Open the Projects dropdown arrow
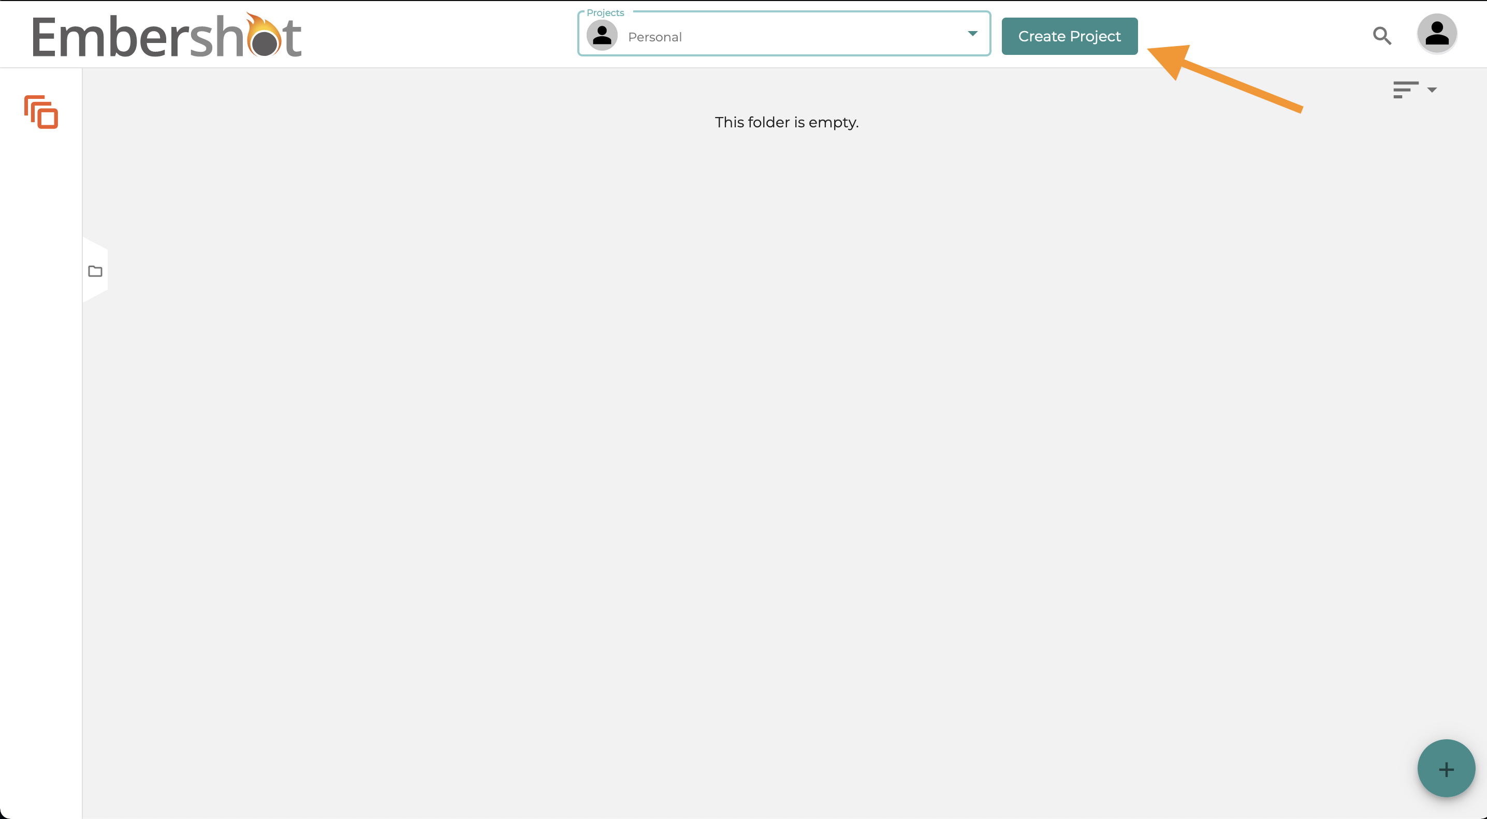Screen dimensions: 1487x819 [973, 34]
